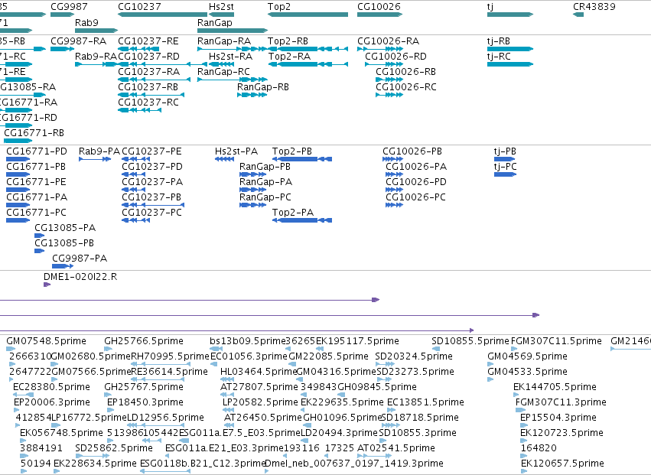Open the EC28380.5prime EST label

coord(51,387)
